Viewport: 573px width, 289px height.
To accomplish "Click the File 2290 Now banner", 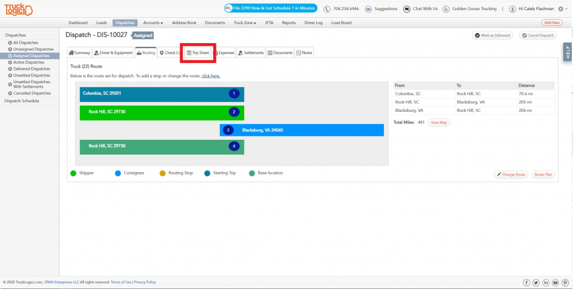I will pyautogui.click(x=271, y=8).
